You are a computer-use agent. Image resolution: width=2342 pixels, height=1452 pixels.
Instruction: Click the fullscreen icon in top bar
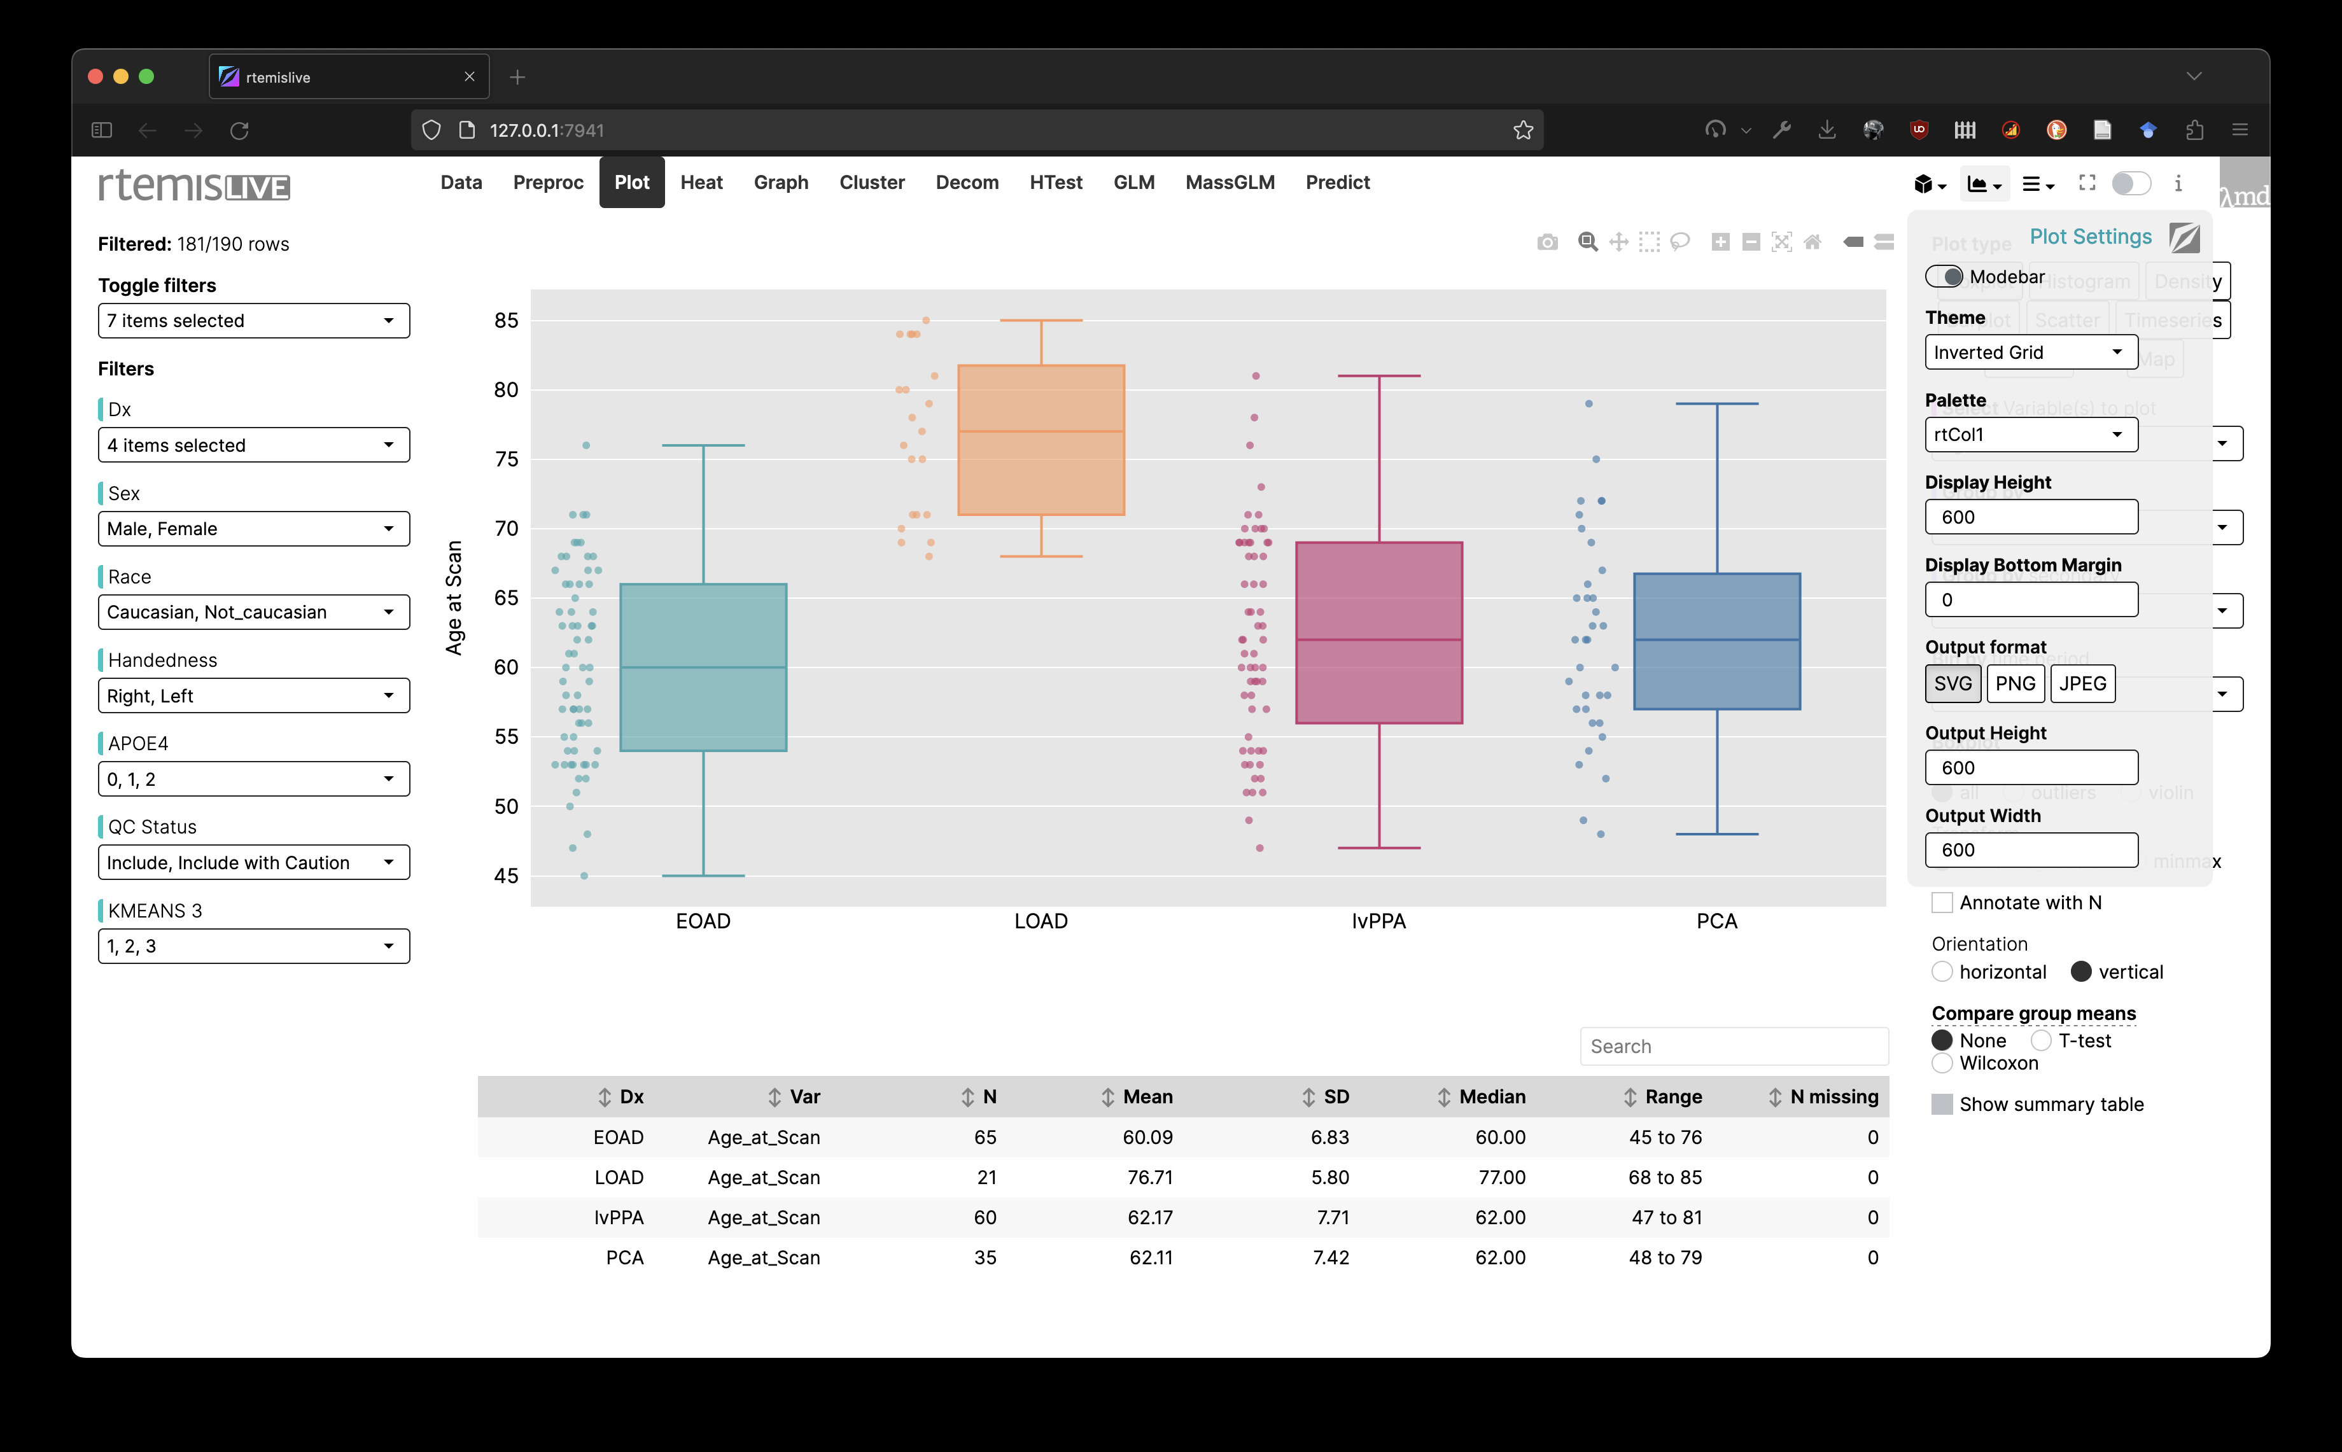pos(2087,183)
